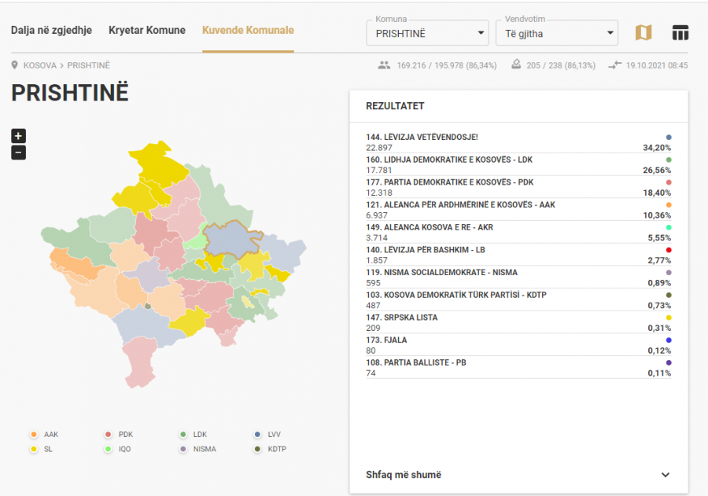708x496 pixels.
Task: Click the 6.937 vote count
Action: click(377, 215)
